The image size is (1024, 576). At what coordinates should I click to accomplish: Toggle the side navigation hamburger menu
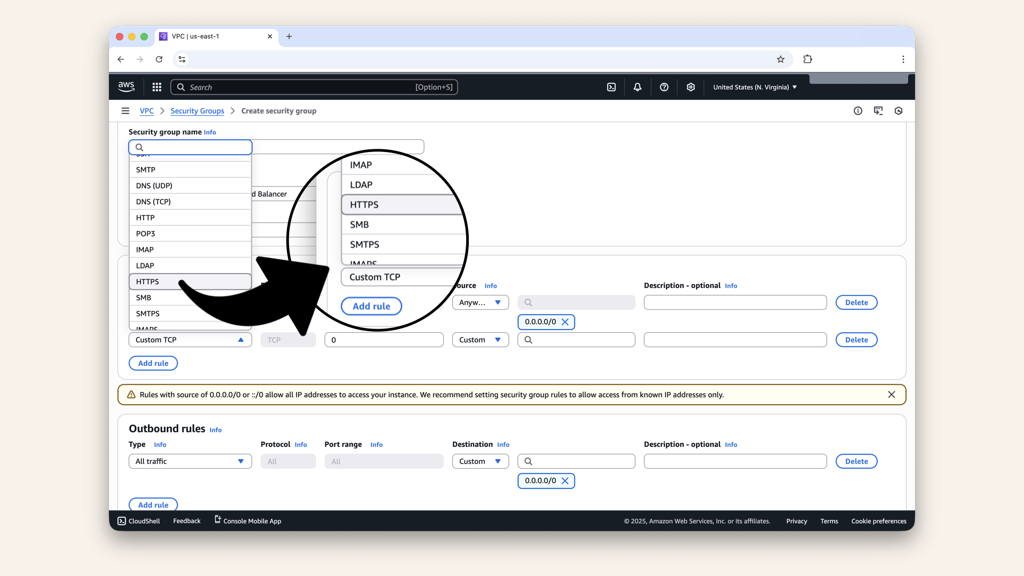125,111
